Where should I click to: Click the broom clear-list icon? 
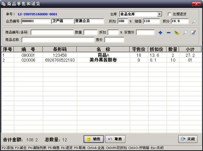pos(177,33)
